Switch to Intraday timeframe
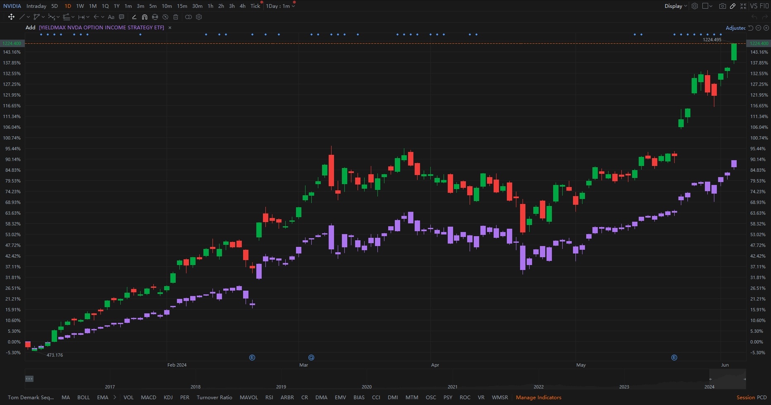This screenshot has width=771, height=405. (36, 6)
